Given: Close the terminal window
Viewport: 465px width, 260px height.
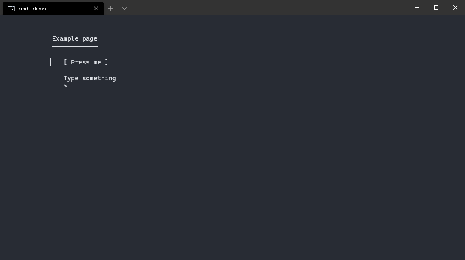Looking at the screenshot, I should 455,8.
